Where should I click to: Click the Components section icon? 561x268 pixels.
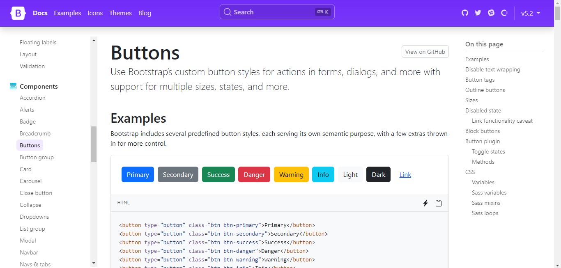point(13,86)
